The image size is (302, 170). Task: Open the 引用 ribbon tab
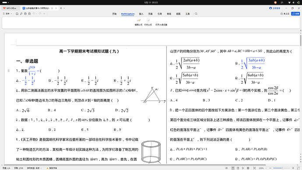point(160,14)
